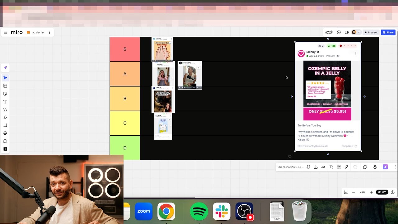Zoom out with the minus button
Image resolution: width=398 pixels, height=224 pixels.
354,192
